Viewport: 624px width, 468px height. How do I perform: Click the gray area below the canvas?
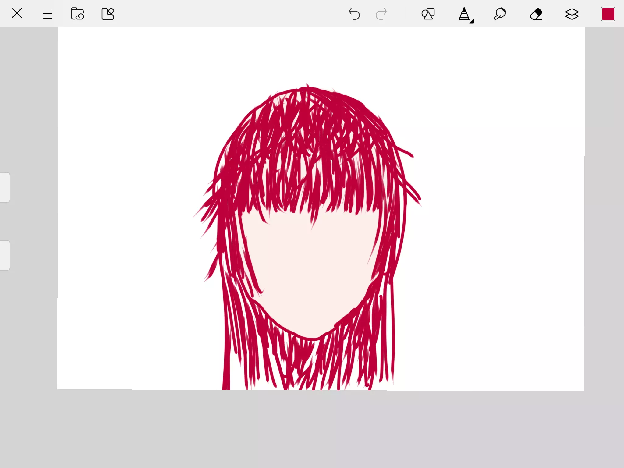312,430
